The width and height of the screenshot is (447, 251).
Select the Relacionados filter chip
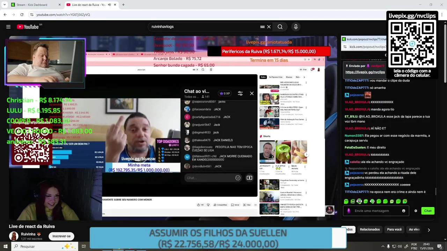coord(370,229)
